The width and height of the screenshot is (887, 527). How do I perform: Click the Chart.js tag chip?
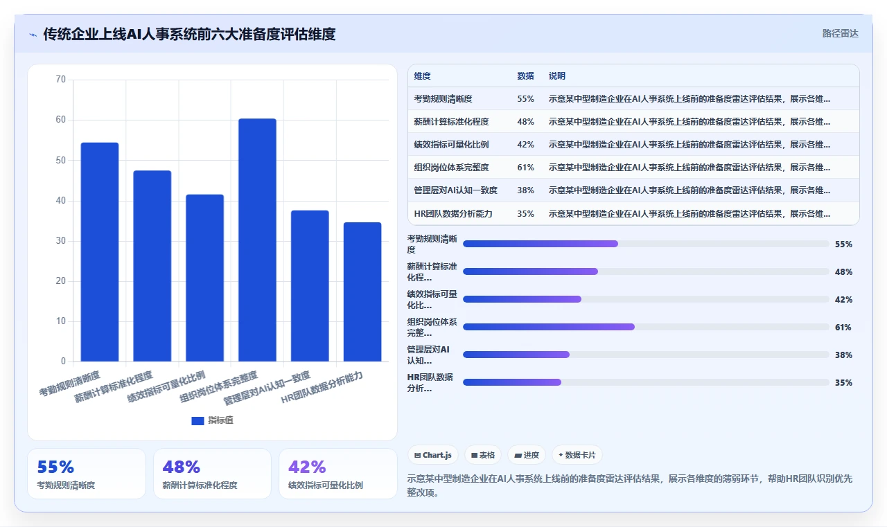pos(433,455)
